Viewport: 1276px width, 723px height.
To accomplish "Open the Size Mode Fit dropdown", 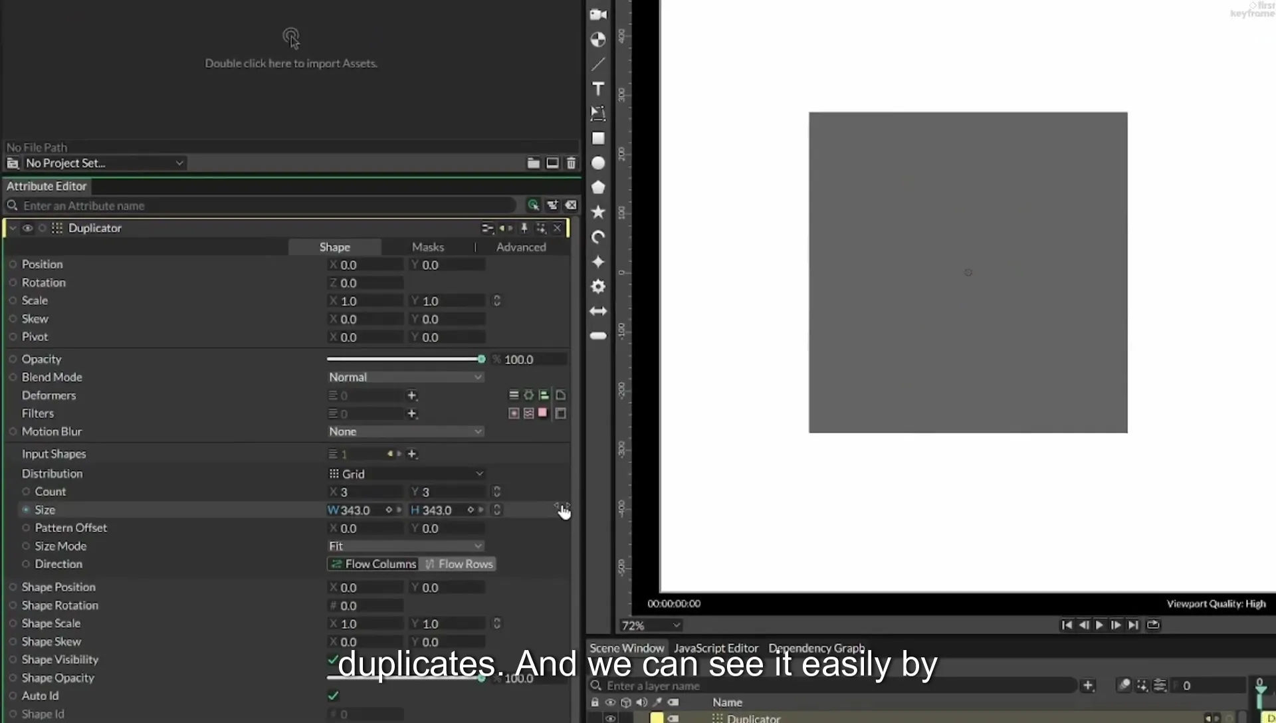I will click(405, 546).
